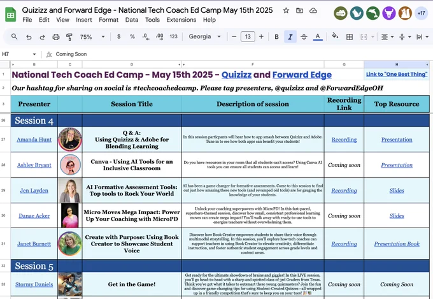Screen dimensions: 433x299
Task: Open text color picker
Action: (318, 37)
